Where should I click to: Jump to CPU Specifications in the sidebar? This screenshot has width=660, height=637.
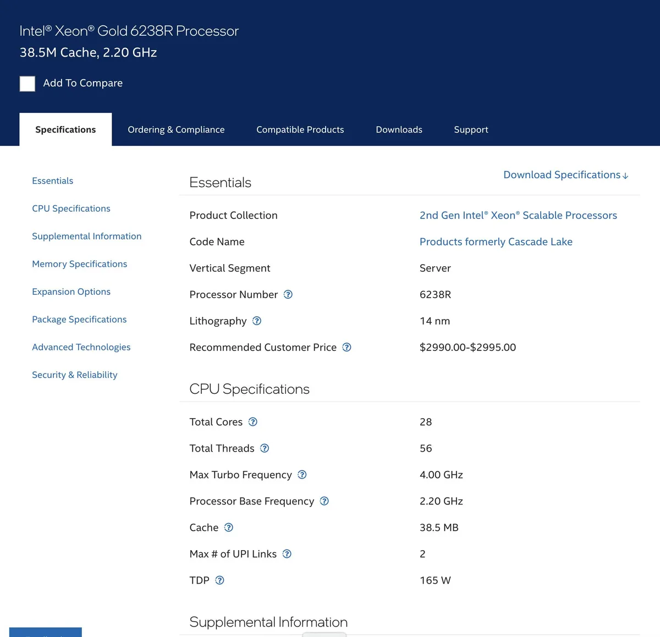[x=71, y=208]
